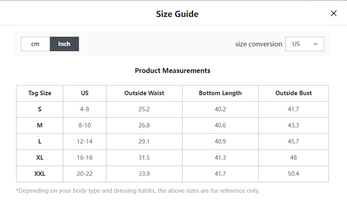
Task: Click the 50.4 Outside Bust value
Action: click(x=293, y=174)
